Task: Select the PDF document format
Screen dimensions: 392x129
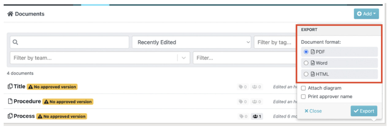Action: coord(306,52)
